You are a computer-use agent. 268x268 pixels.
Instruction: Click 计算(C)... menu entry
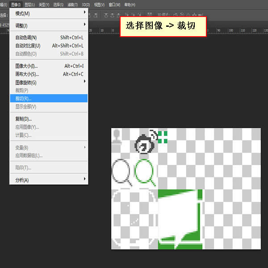(x=49, y=135)
